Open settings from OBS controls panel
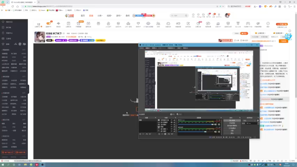297x167 pixels. 232,131
